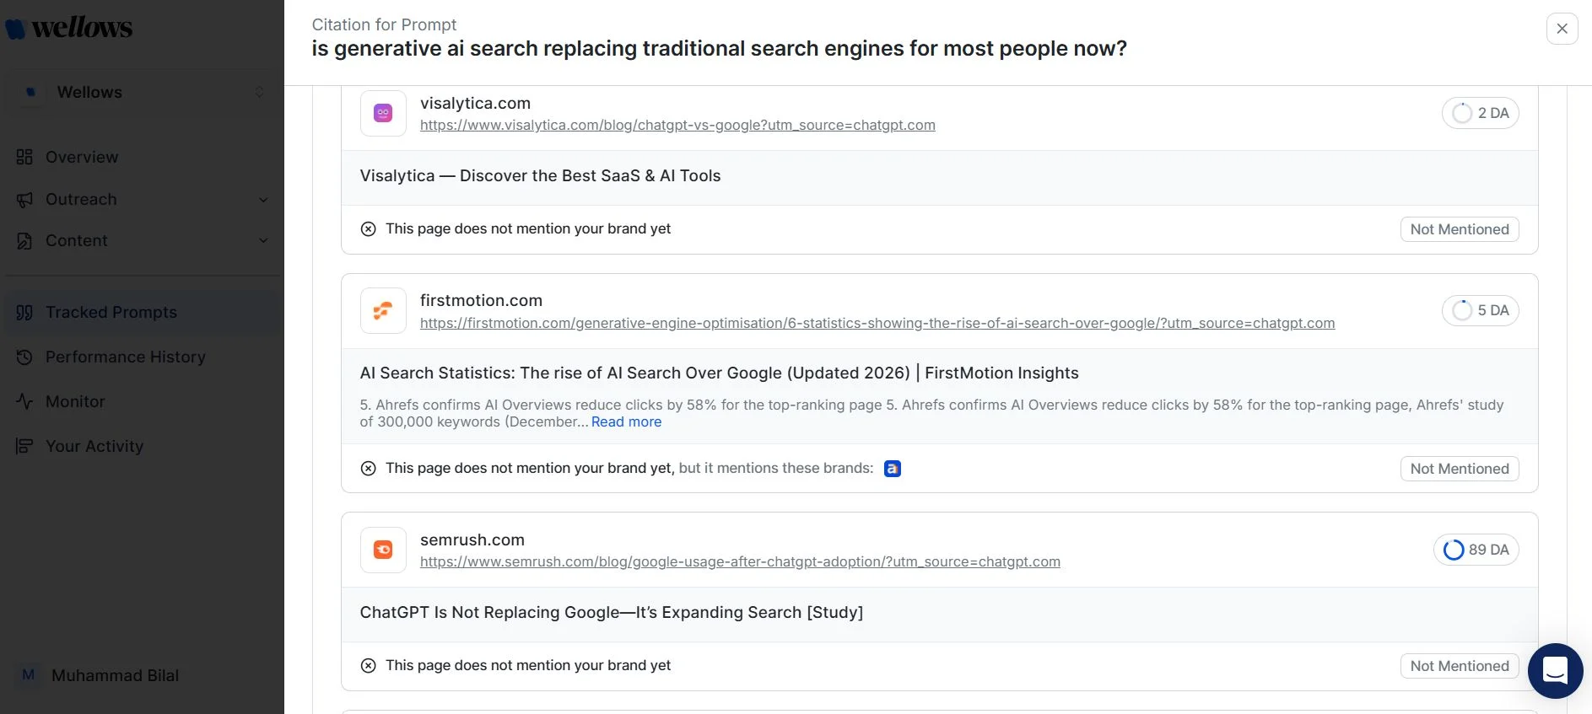The height and width of the screenshot is (714, 1592).
Task: Open the semrush google-usage-after-chatgpt URL
Action: (x=740, y=561)
